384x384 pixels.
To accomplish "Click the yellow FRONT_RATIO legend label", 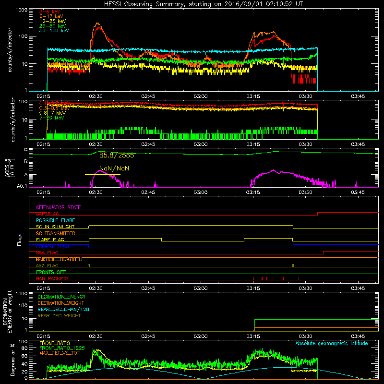I will coord(55,343).
